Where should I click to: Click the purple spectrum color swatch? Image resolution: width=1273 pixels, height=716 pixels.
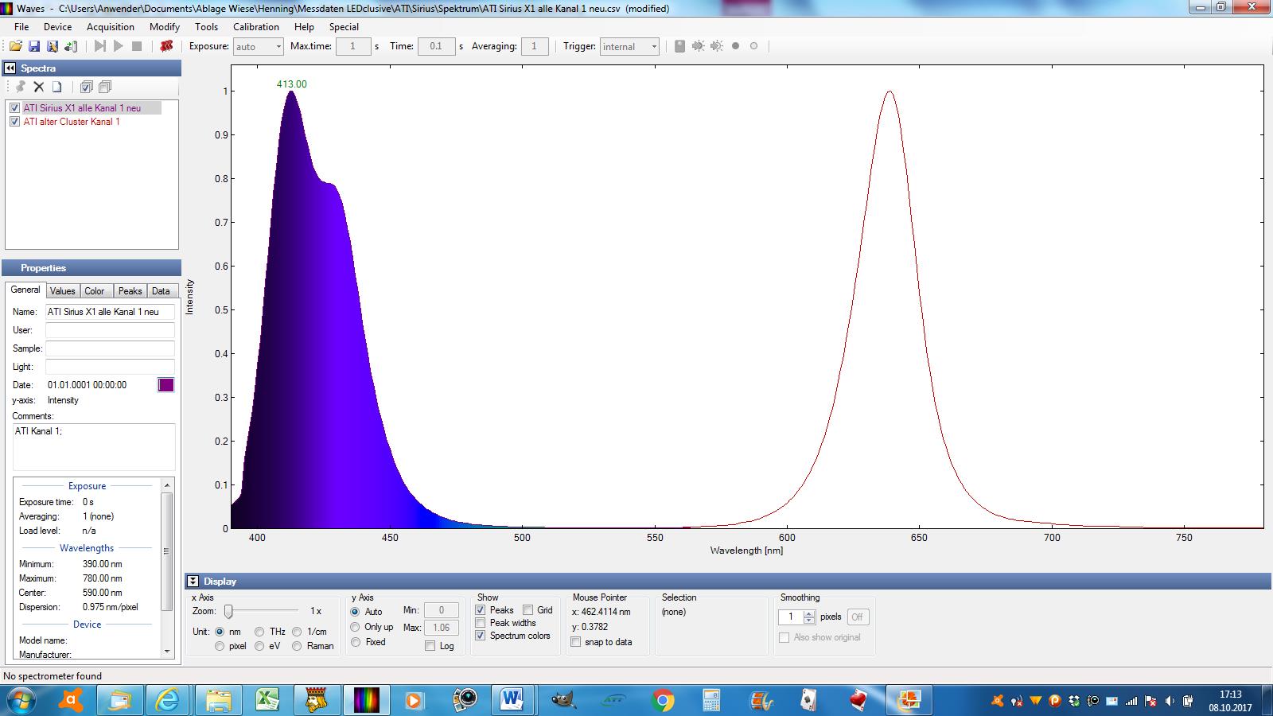pos(165,385)
